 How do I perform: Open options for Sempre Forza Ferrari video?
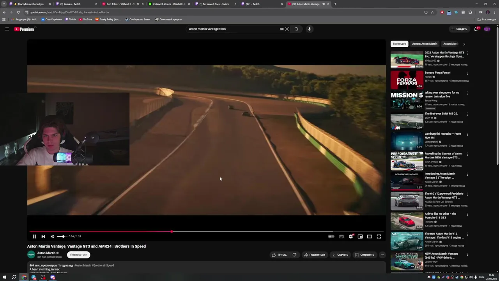pos(467,73)
